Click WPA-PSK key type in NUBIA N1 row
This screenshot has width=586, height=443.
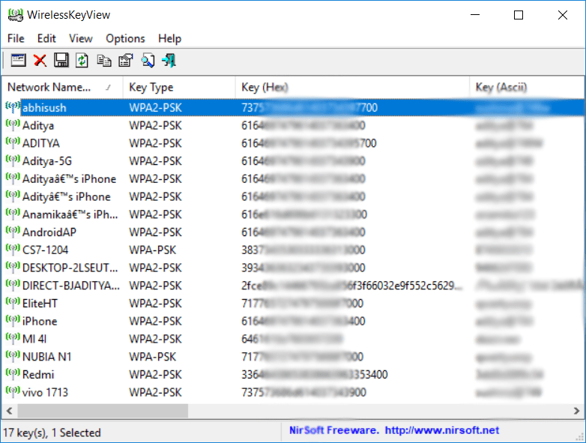pos(152,357)
